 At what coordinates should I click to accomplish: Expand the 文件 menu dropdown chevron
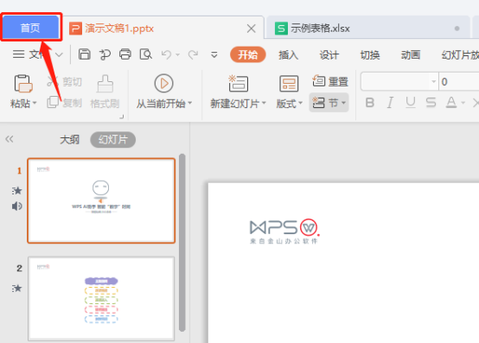pyautogui.click(x=59, y=55)
